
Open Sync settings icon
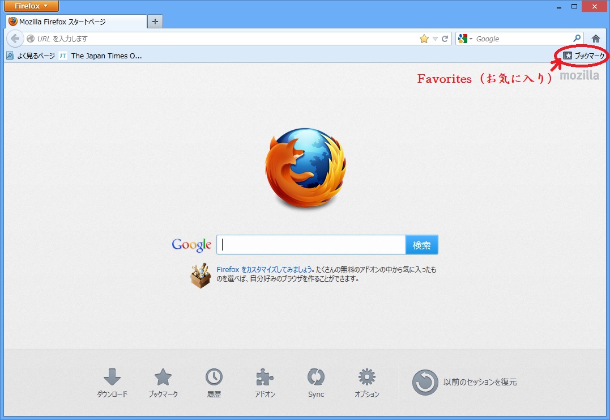(316, 383)
